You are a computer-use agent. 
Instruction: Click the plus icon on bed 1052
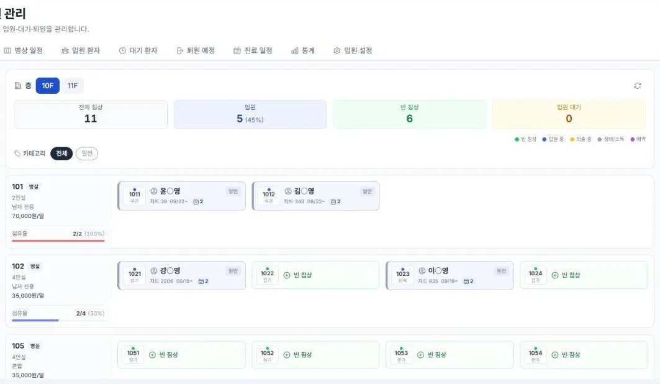pyautogui.click(x=287, y=355)
